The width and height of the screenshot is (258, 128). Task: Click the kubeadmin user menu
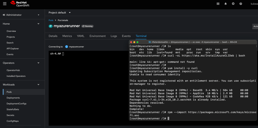click(x=254, y=4)
